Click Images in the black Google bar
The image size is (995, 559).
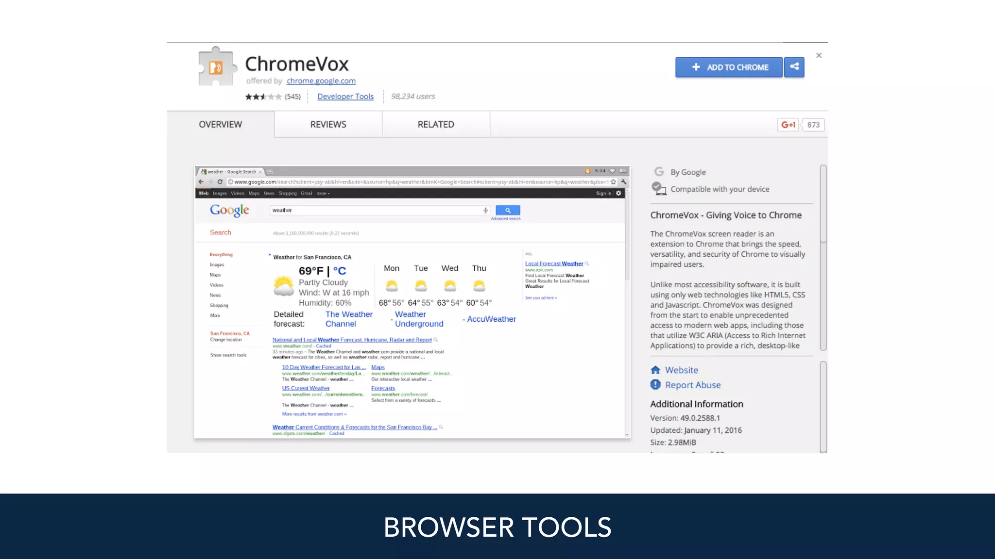tap(220, 193)
